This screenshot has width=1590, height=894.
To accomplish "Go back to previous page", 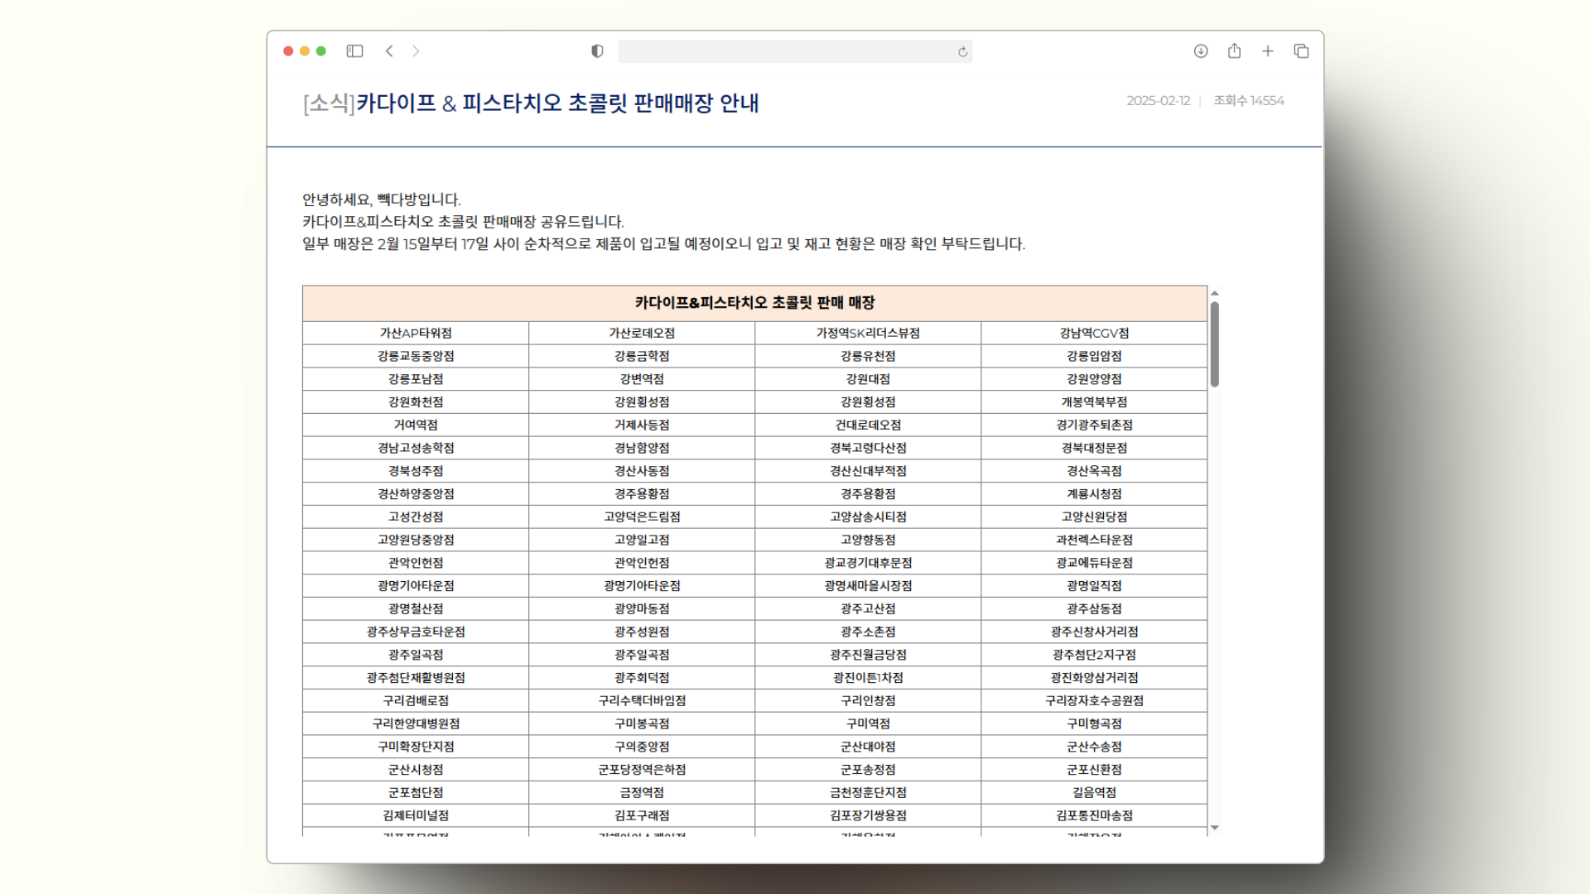I will [x=389, y=51].
